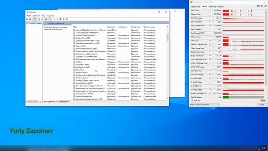Click the Microsoft Update Health Service icon
This screenshot has width=268, height=151.
coord(74,33)
